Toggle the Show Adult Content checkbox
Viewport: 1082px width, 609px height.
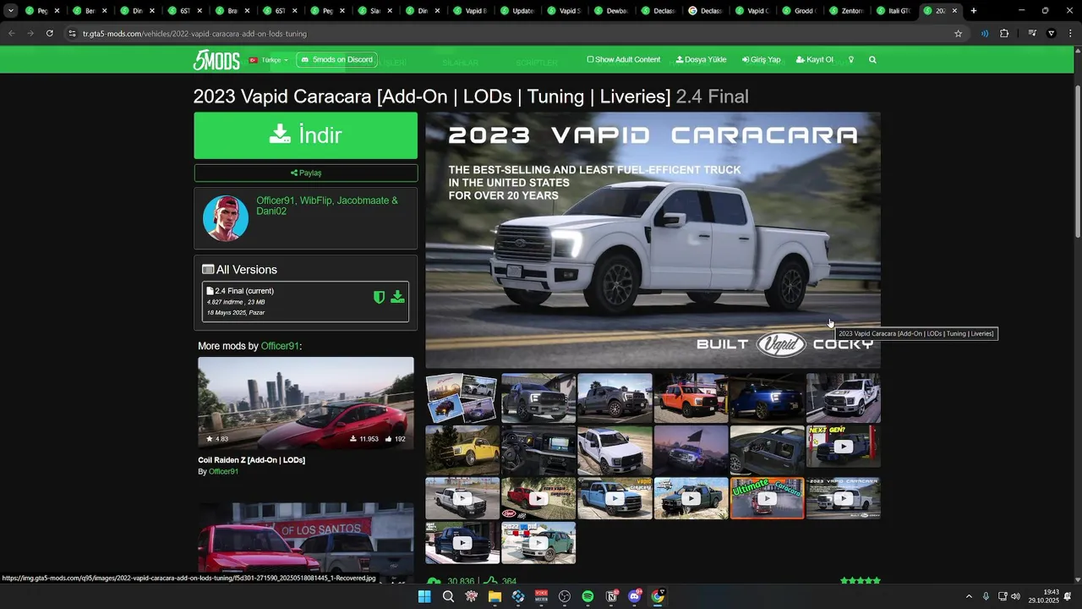coord(591,60)
